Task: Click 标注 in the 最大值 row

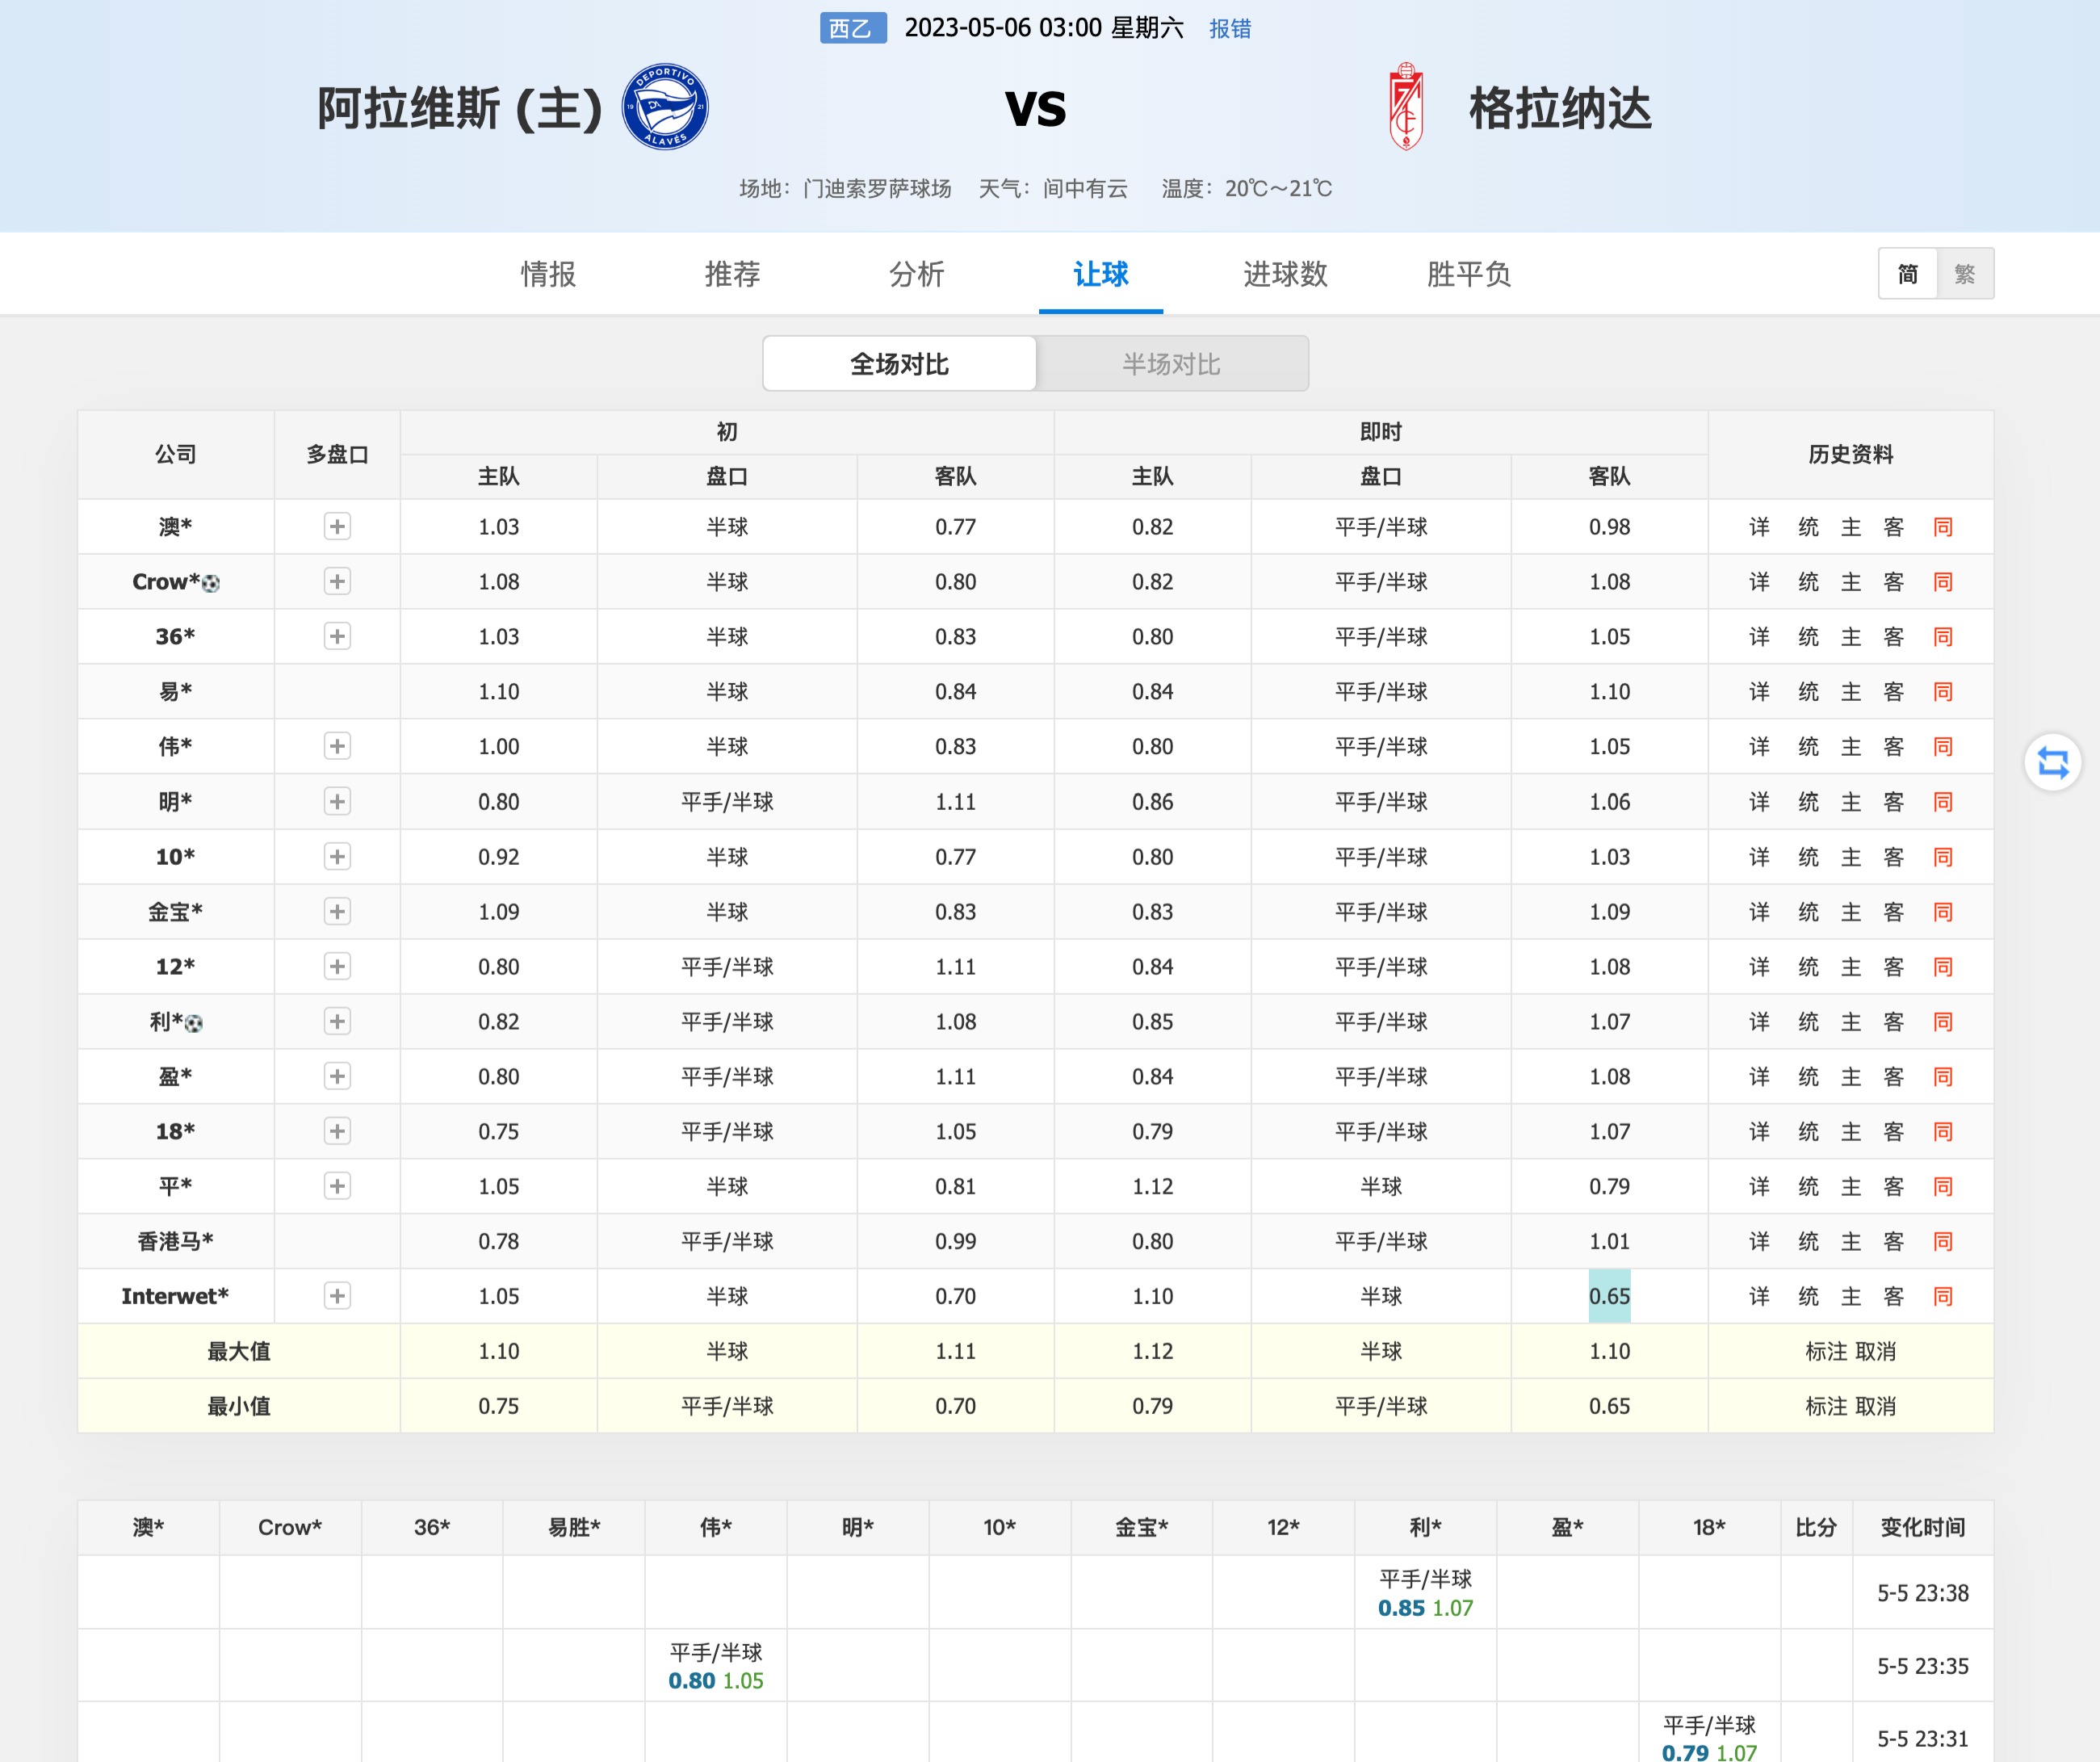Action: (1827, 1352)
